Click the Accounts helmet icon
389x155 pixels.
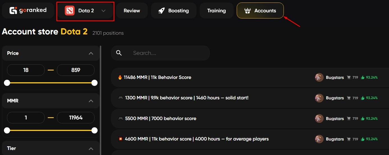coord(247,11)
